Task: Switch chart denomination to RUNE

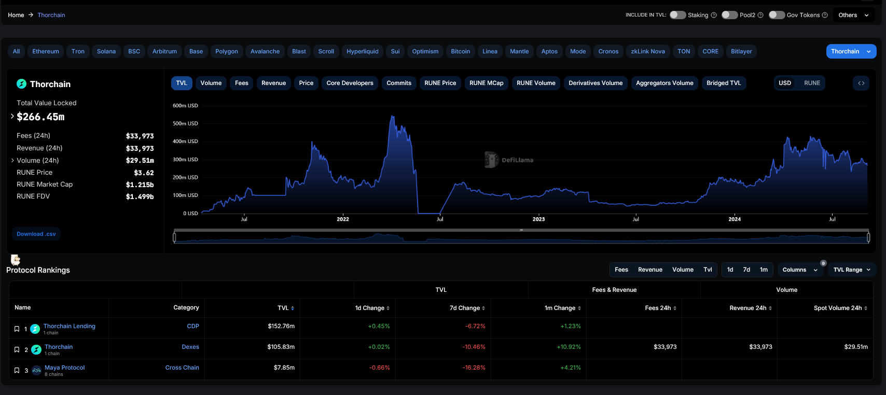Action: [812, 83]
